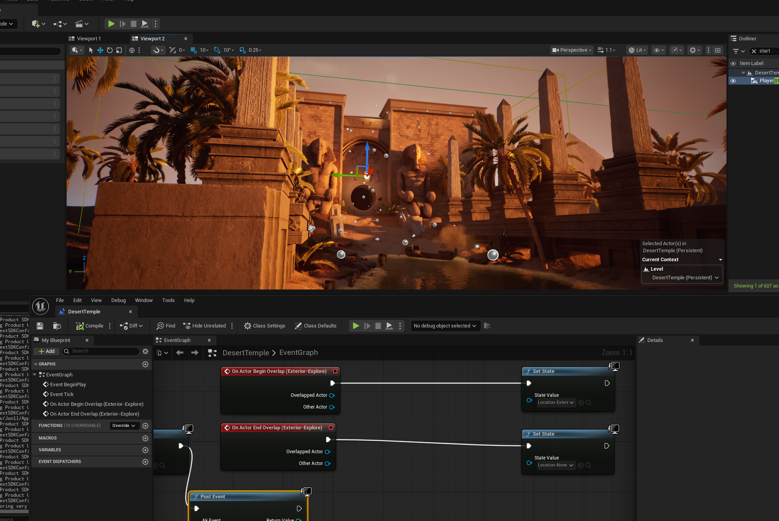Switch to the Viewport 1 tab
Screen dimensions: 779x521
pos(89,39)
